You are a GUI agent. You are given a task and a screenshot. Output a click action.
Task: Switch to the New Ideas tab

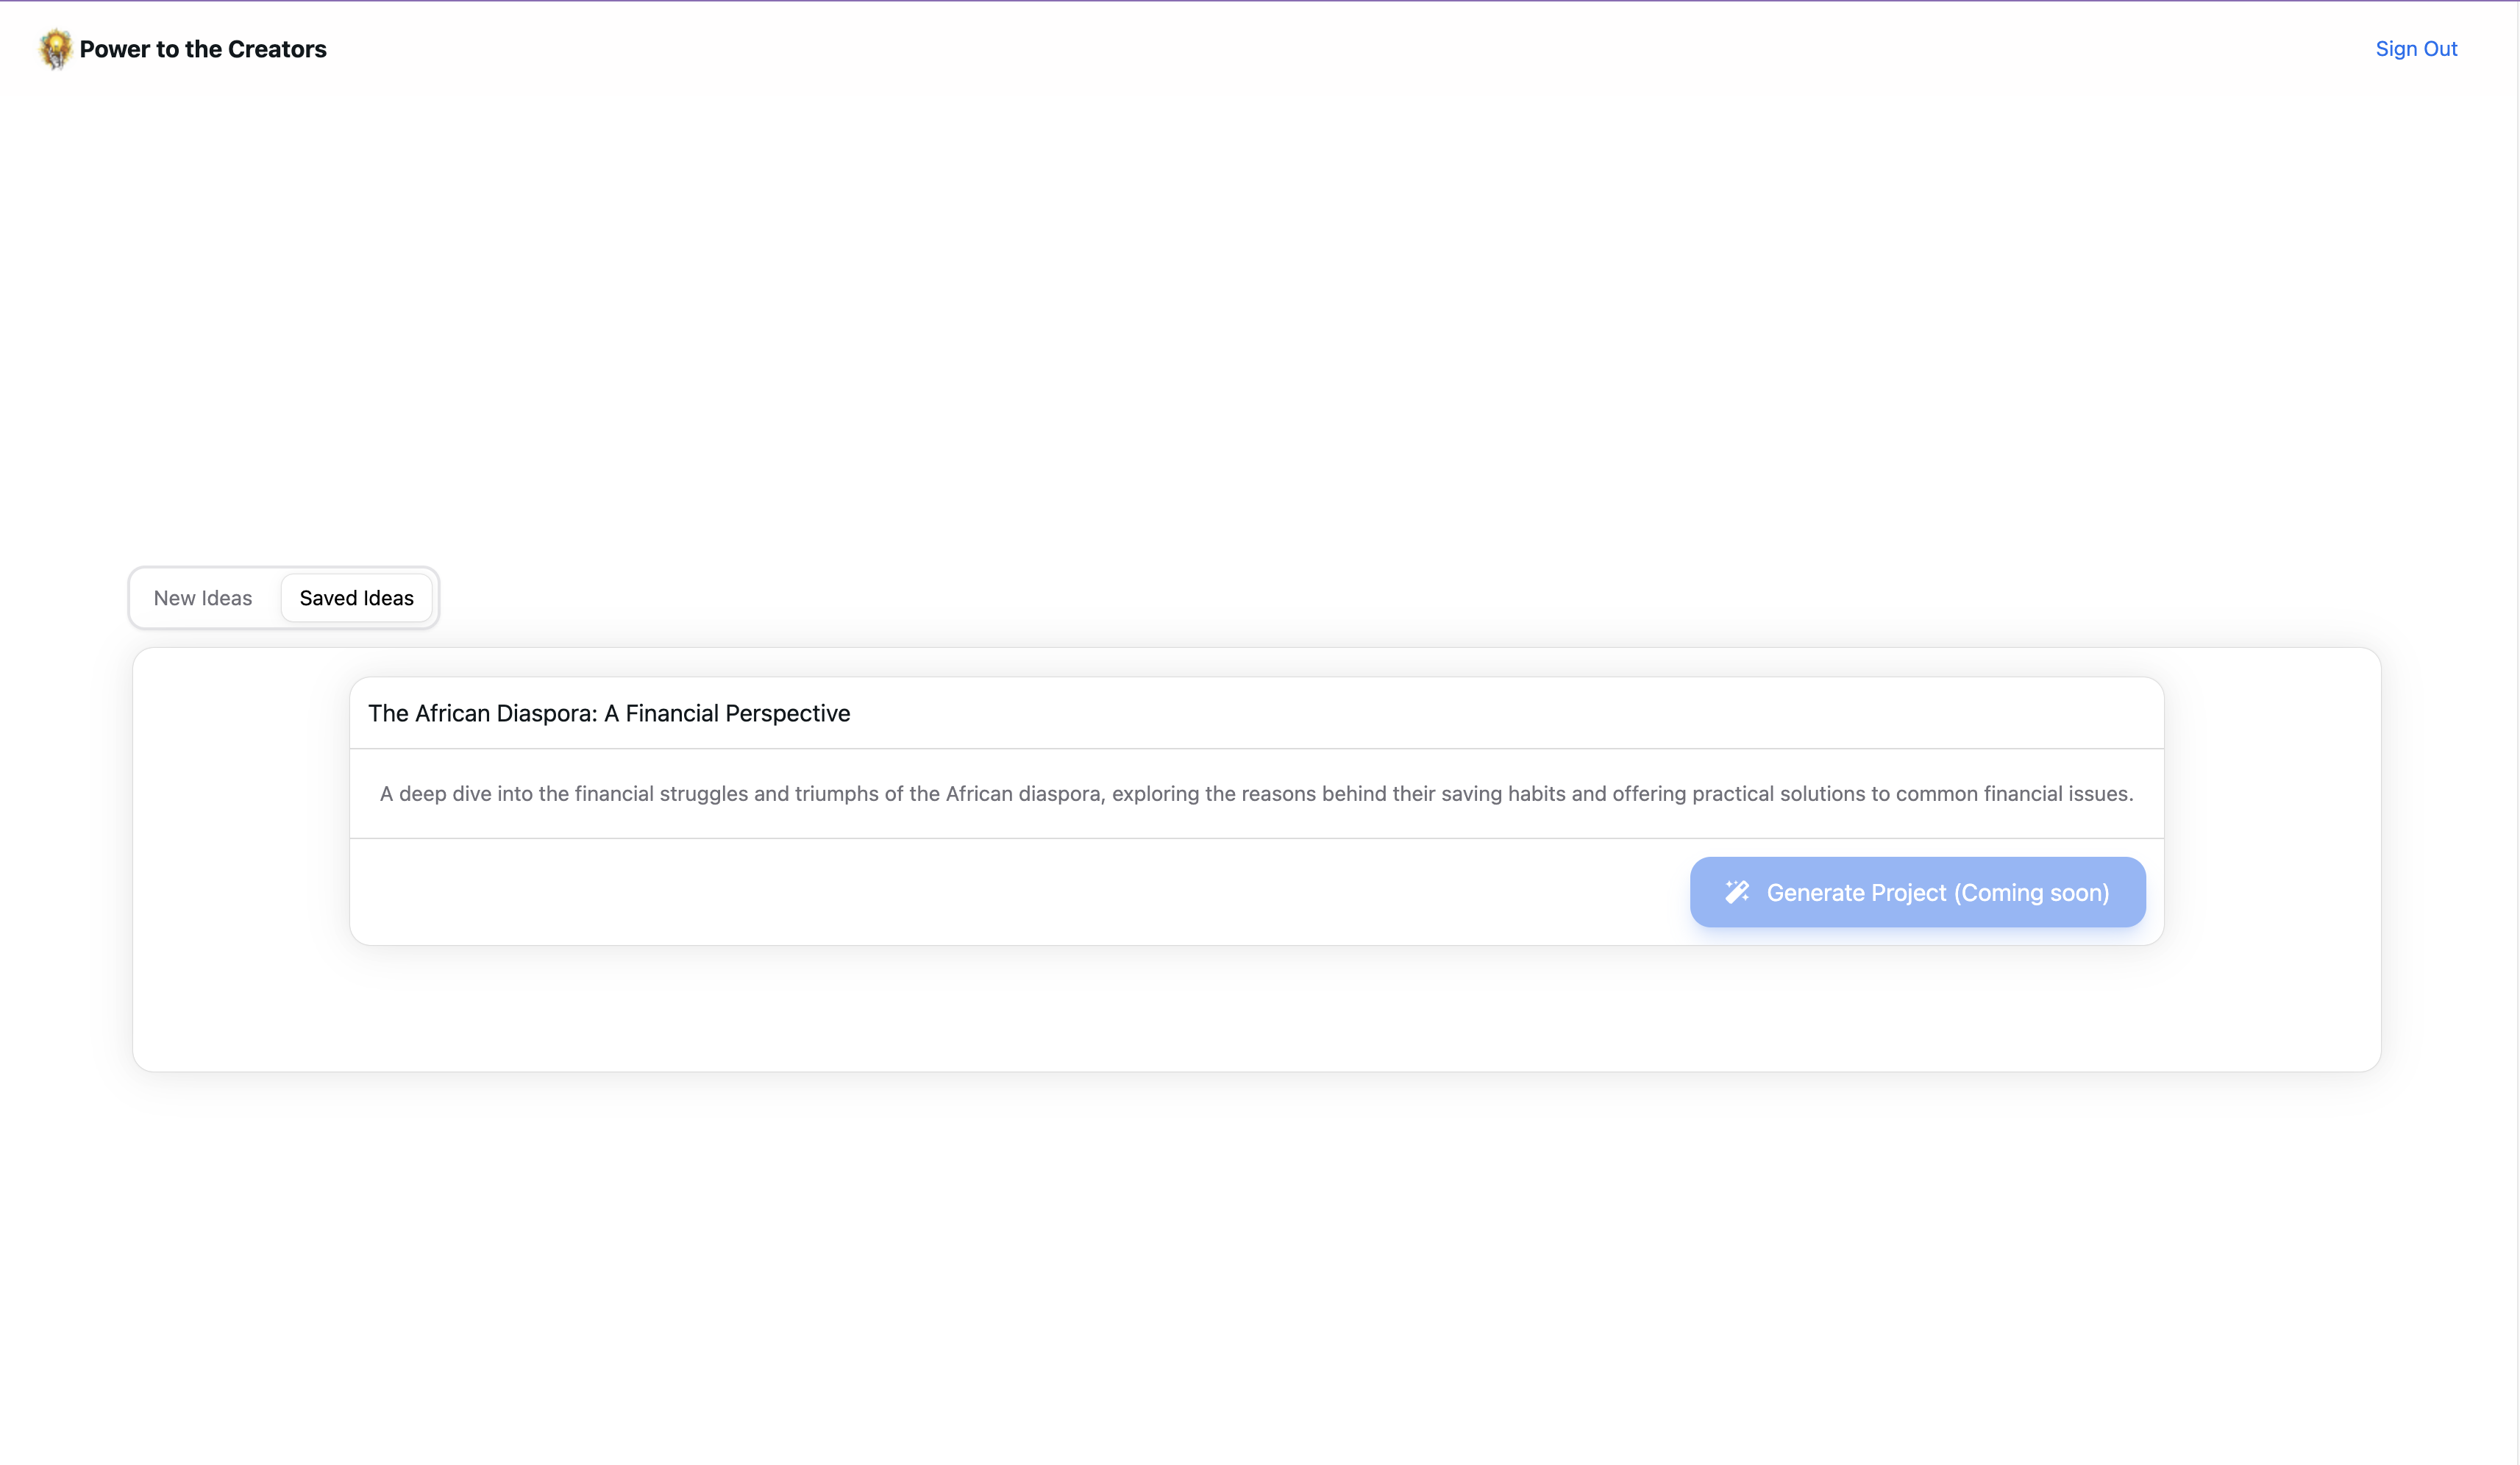click(x=203, y=598)
